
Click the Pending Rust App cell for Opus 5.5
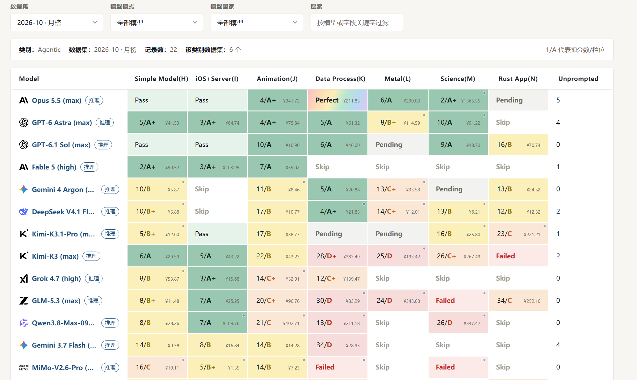[518, 100]
